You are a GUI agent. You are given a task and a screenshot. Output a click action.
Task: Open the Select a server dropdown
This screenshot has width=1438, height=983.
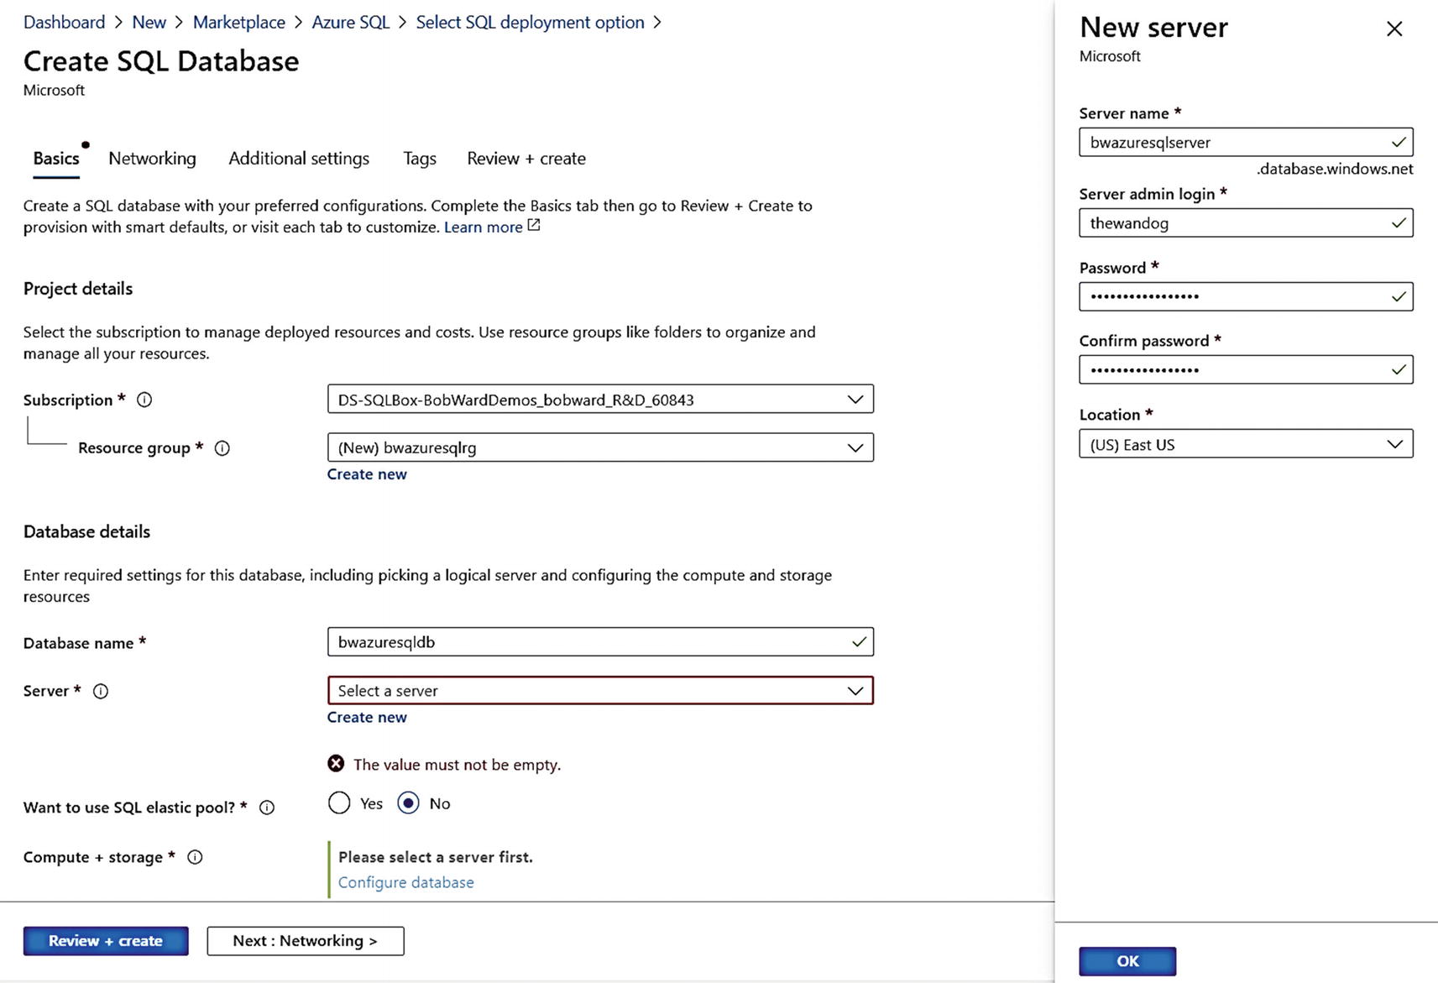[600, 690]
